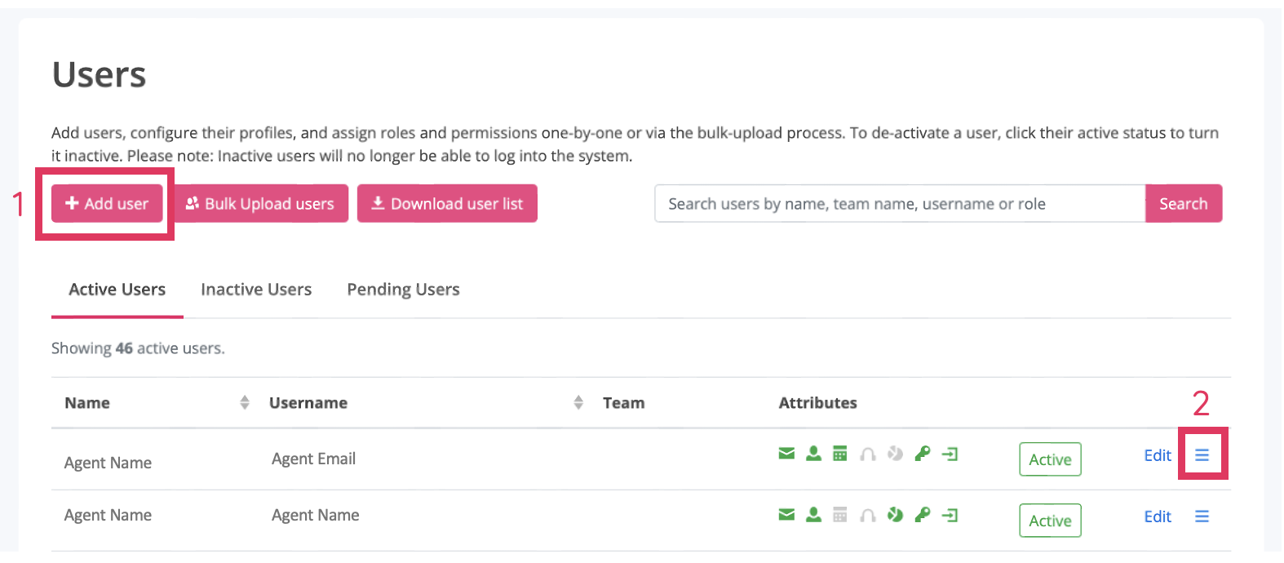Sort table by Username column arrows
This screenshot has width=1284, height=563.
(x=578, y=402)
